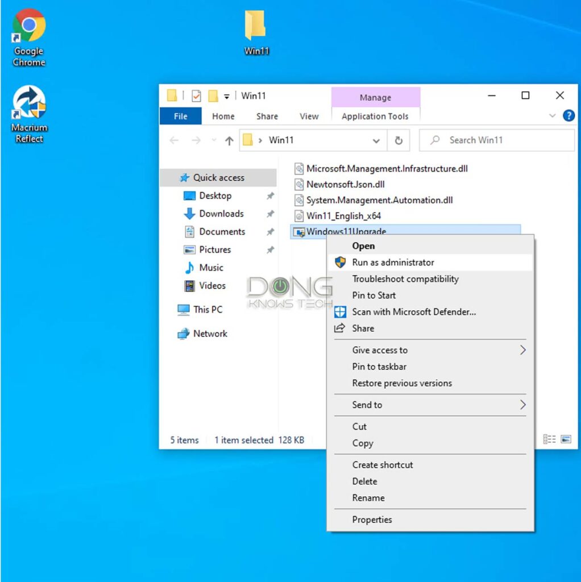Click the Search Win11 box
This screenshot has width=581, height=582.
(x=497, y=140)
